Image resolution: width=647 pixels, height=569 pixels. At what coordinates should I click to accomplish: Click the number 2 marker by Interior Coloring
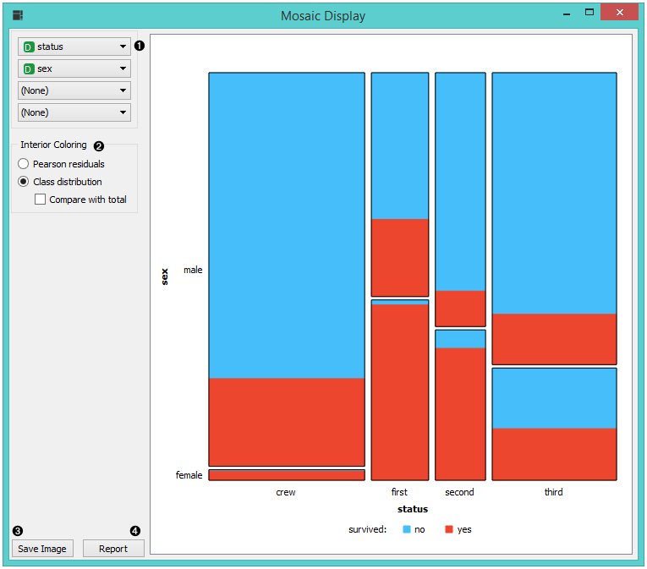98,145
